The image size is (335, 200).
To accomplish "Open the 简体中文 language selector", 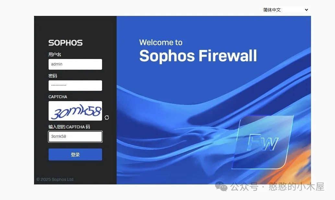I will tap(285, 10).
